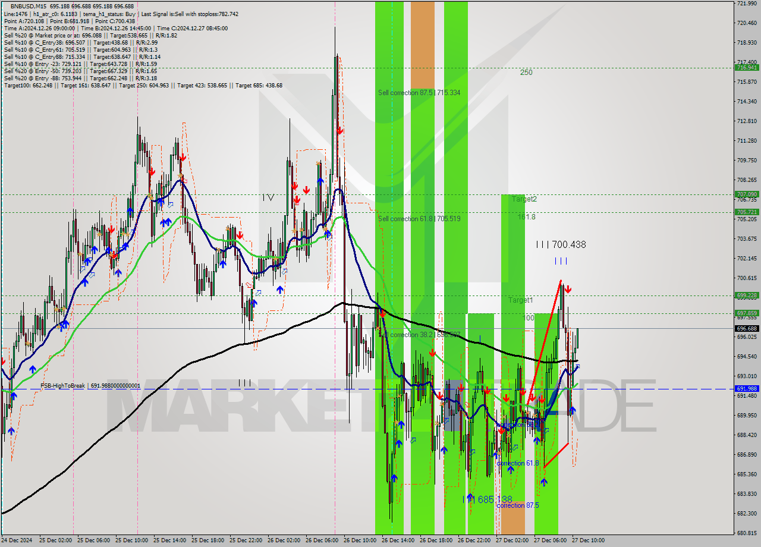The height and width of the screenshot is (547, 761).
Task: Click the '27 Dec 02:00' time axis label
Action: pos(511,540)
